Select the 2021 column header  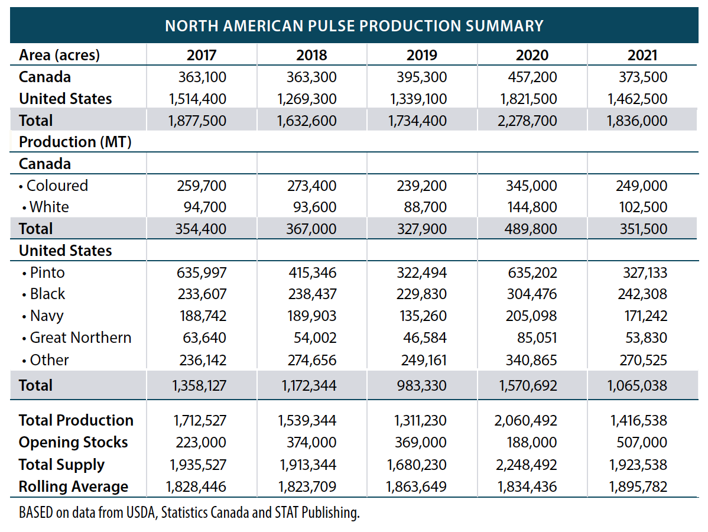coord(642,56)
